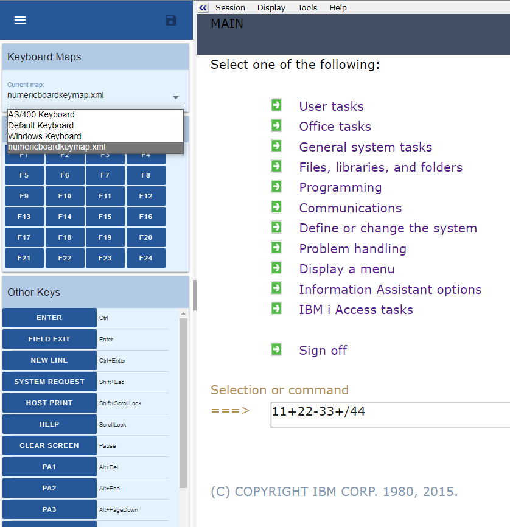Click green arrow next to Communications
This screenshot has width=510, height=527.
276,207
